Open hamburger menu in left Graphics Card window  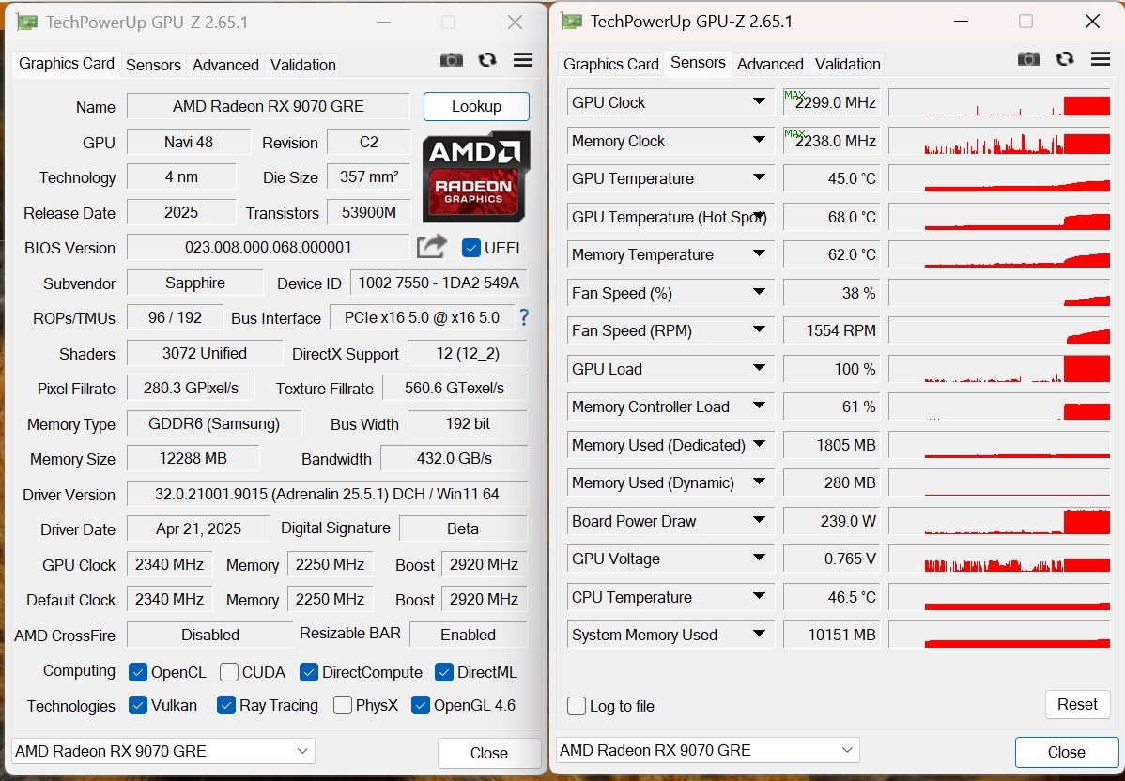point(523,60)
